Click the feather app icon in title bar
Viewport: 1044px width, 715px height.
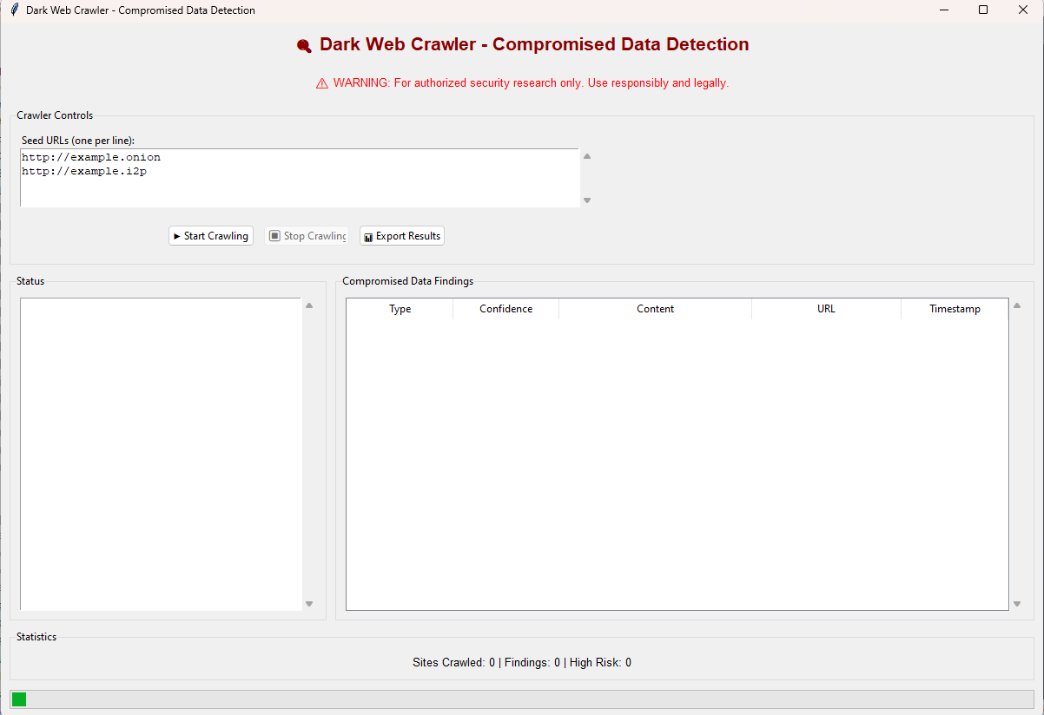14,10
